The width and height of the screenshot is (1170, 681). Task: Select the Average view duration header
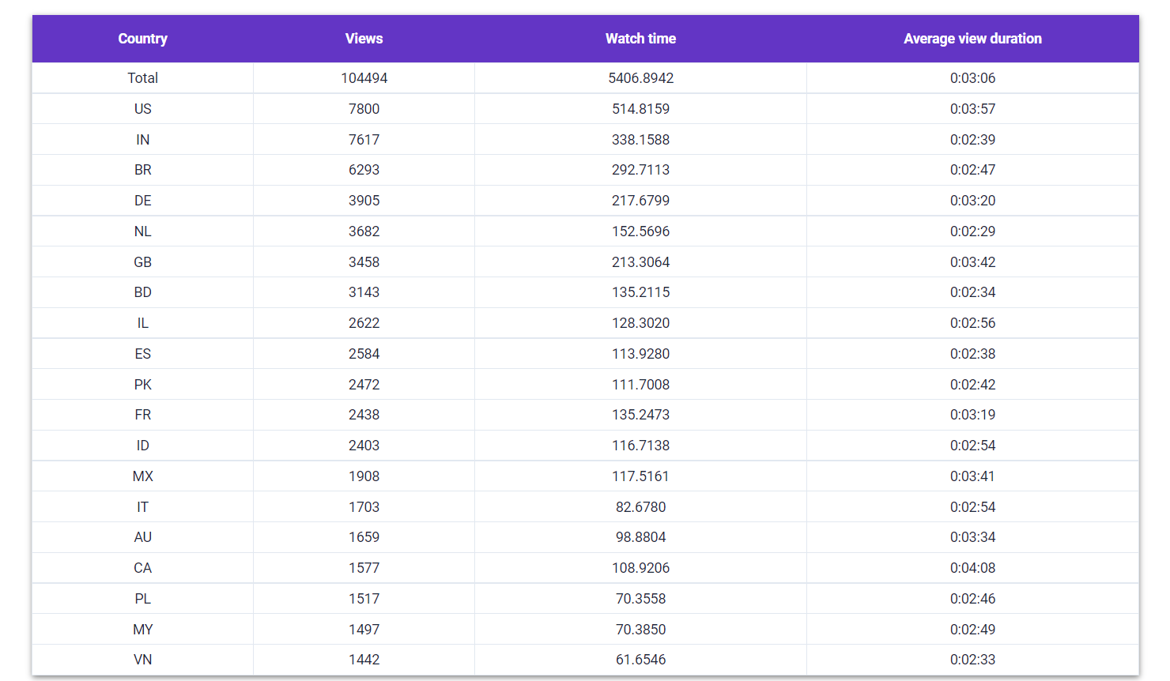(972, 39)
